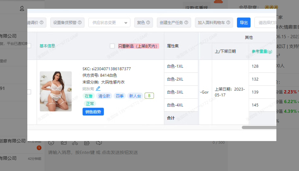Click the weight value 139
299x171 pixels.
[x=255, y=92]
